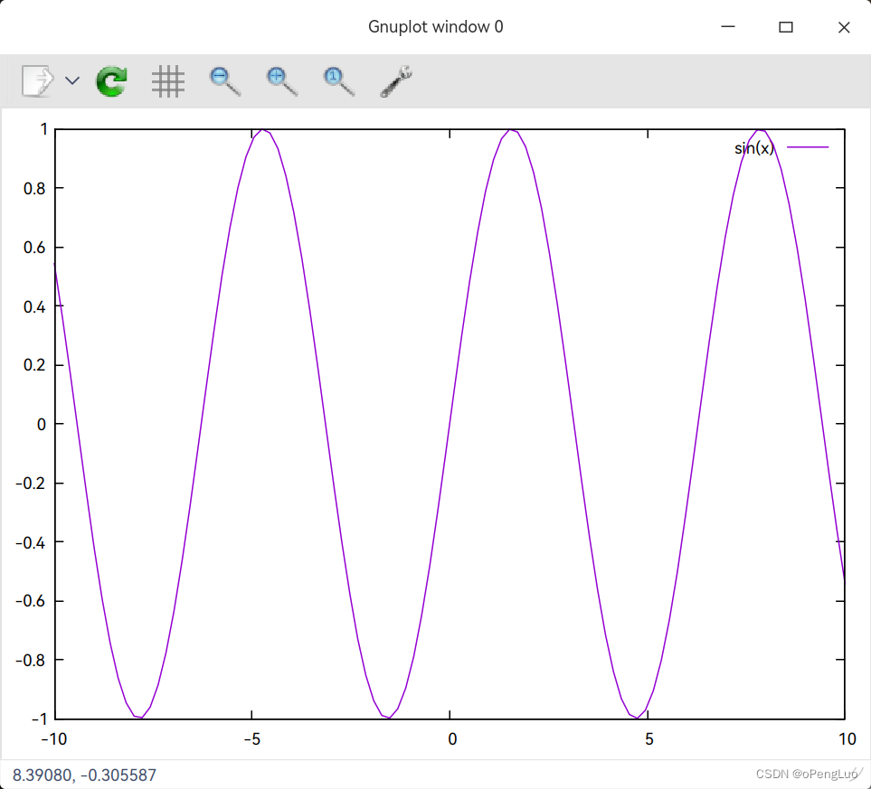Restore original view with the "1" magnifier
The width and height of the screenshot is (871, 789).
click(336, 80)
